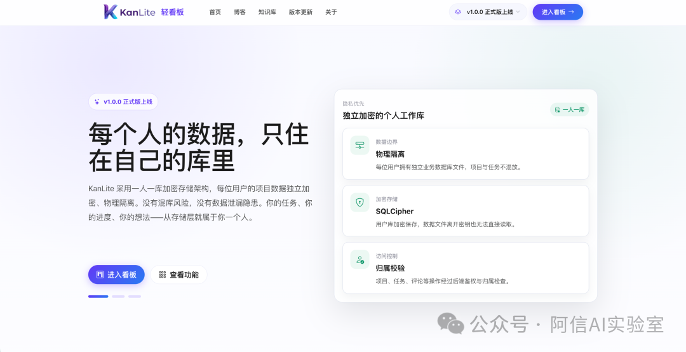Click the hero 进入看板 button
The image size is (686, 352).
(116, 274)
